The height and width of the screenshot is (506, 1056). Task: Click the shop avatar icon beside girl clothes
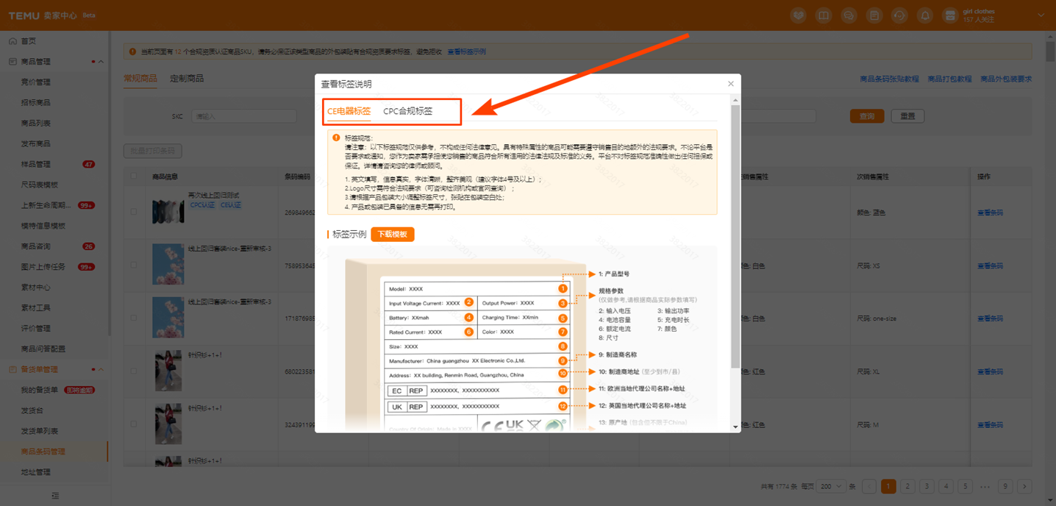950,15
